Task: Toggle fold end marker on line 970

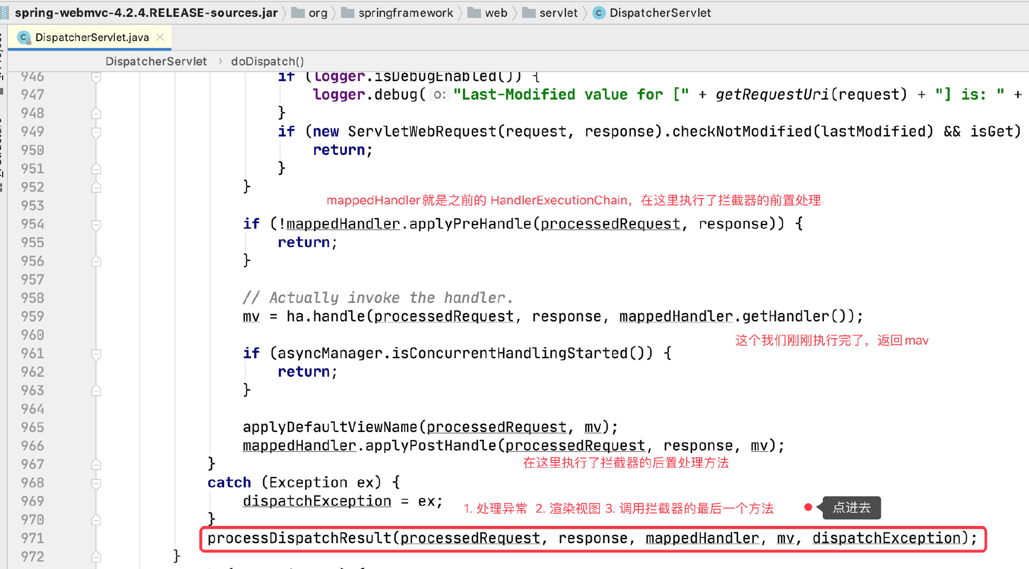Action: [x=96, y=519]
